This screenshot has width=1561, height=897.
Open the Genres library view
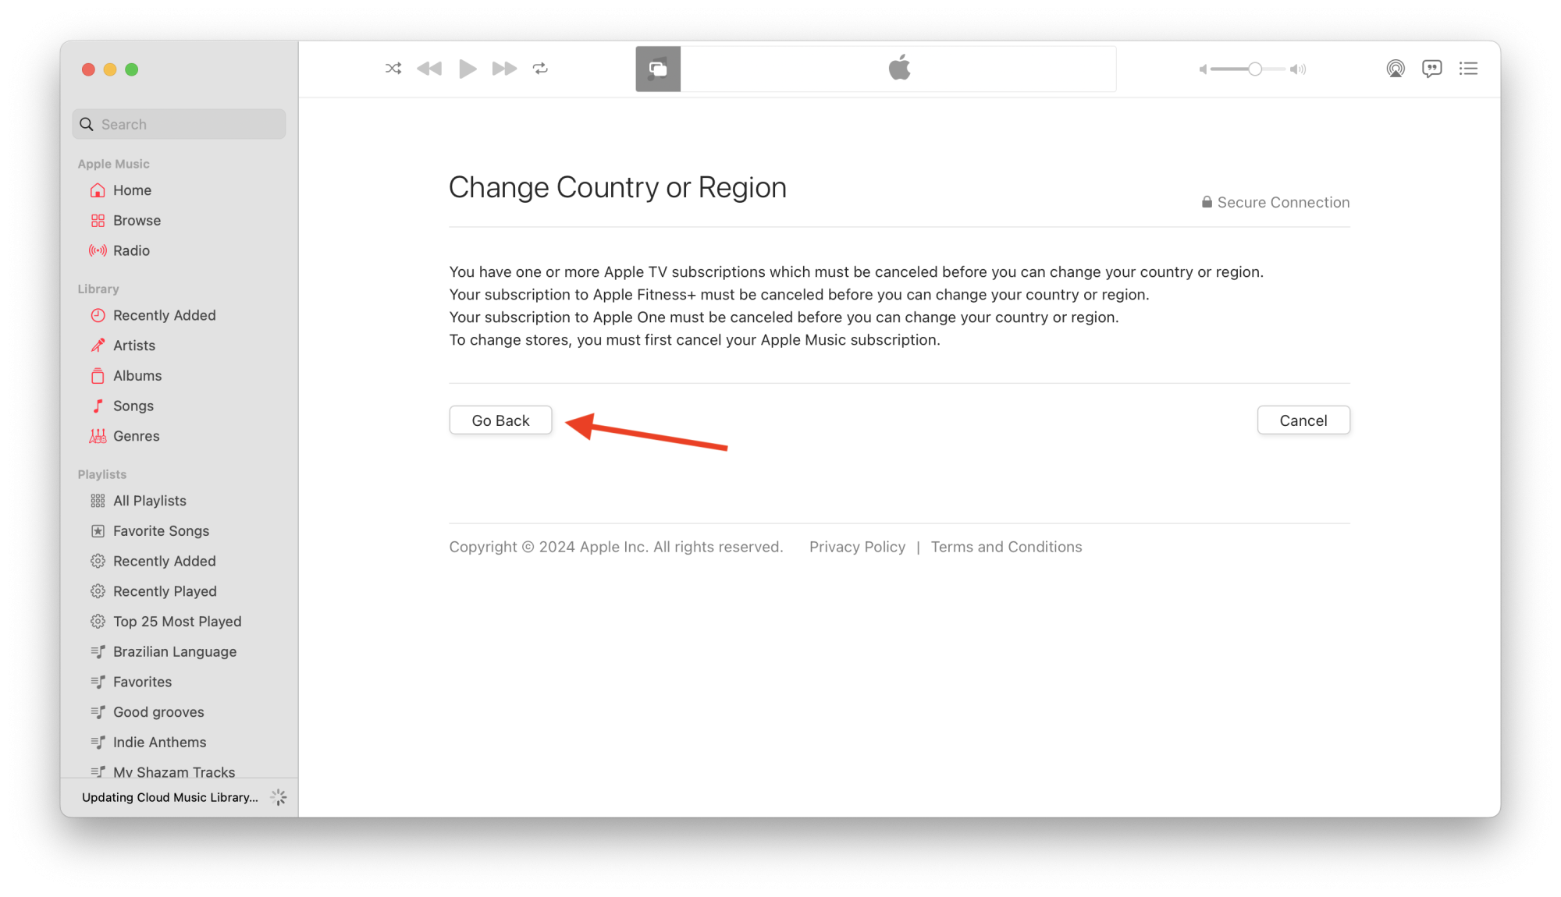pos(136,436)
